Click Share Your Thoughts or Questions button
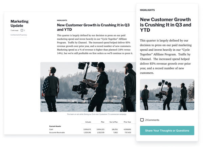Screen dimensions: 203x147 167,130
